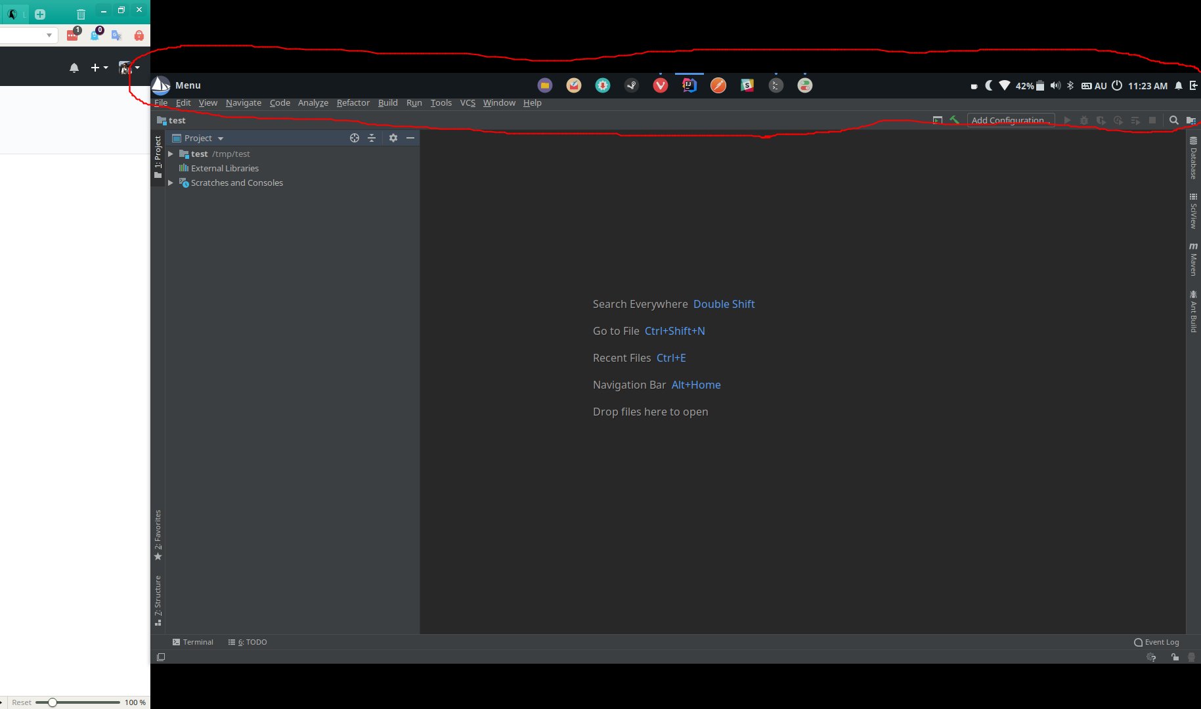Image resolution: width=1201 pixels, height=709 pixels.
Task: Click the Double Shift shortcut link
Action: 724,304
